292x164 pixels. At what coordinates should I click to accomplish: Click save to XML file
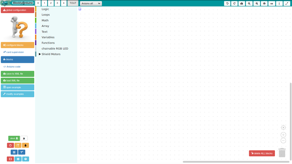(x=18, y=74)
